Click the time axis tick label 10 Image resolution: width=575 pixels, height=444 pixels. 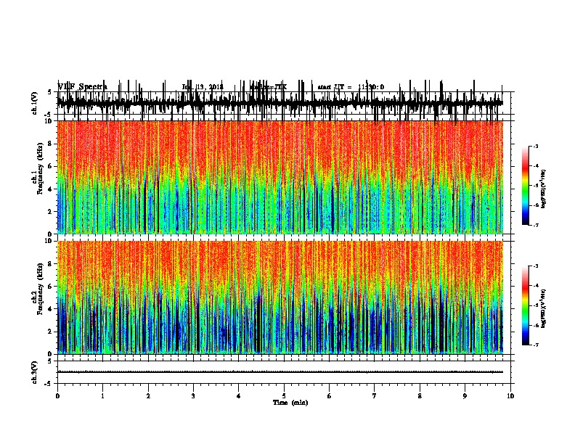(510, 396)
